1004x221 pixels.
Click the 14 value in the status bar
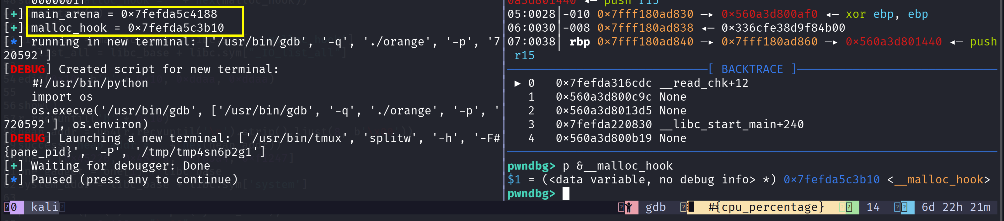tap(873, 207)
